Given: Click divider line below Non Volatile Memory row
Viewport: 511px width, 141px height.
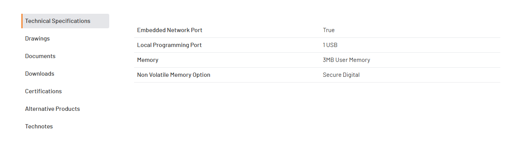Looking at the screenshot, I should [317, 82].
